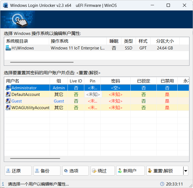Click the horizontal scrollbar of OS list
Image resolution: width=193 pixels, height=188 pixels.
point(42,62)
